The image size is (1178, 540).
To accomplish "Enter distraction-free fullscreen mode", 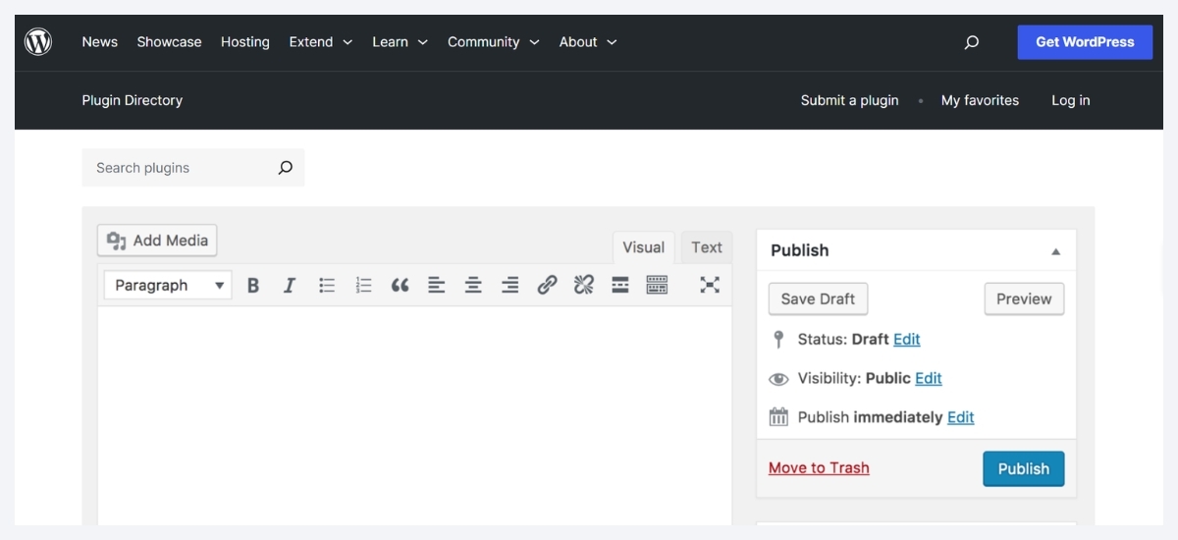I will pos(710,285).
